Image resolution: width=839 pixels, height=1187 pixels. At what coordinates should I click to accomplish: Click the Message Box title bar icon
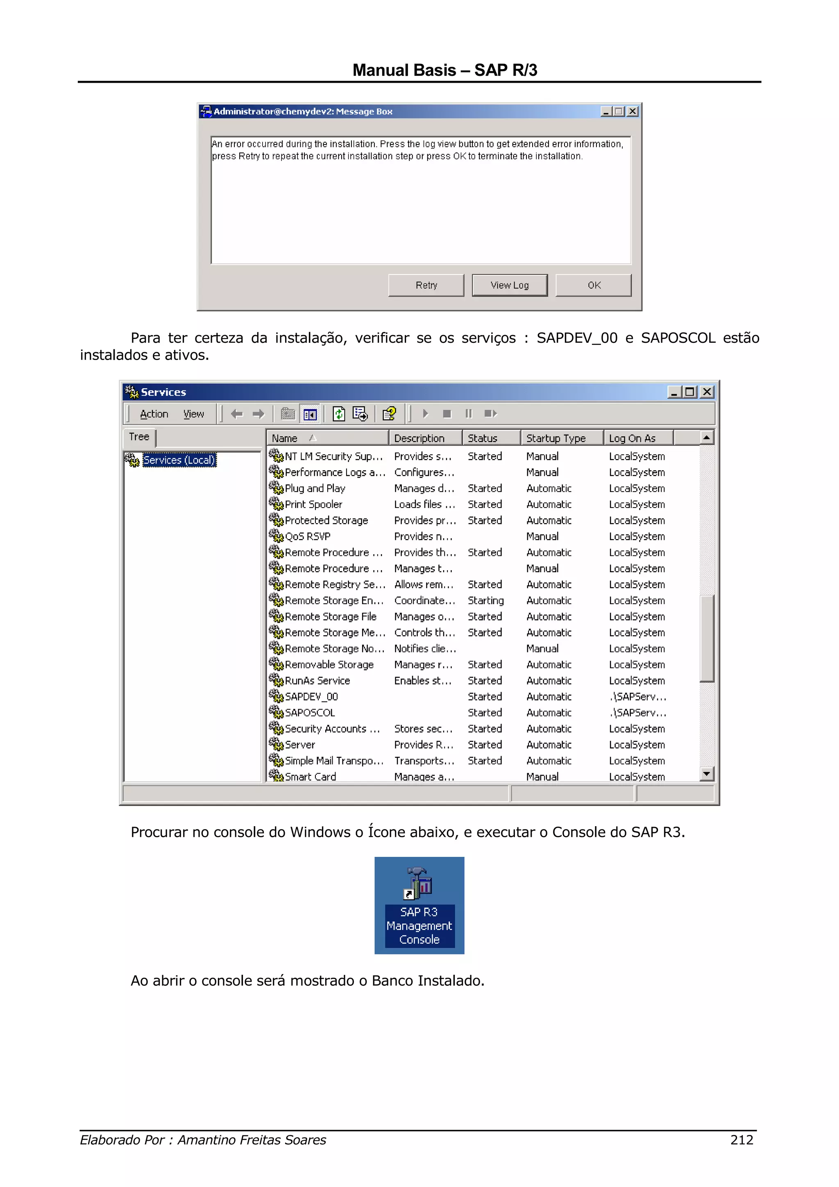pos(206,111)
